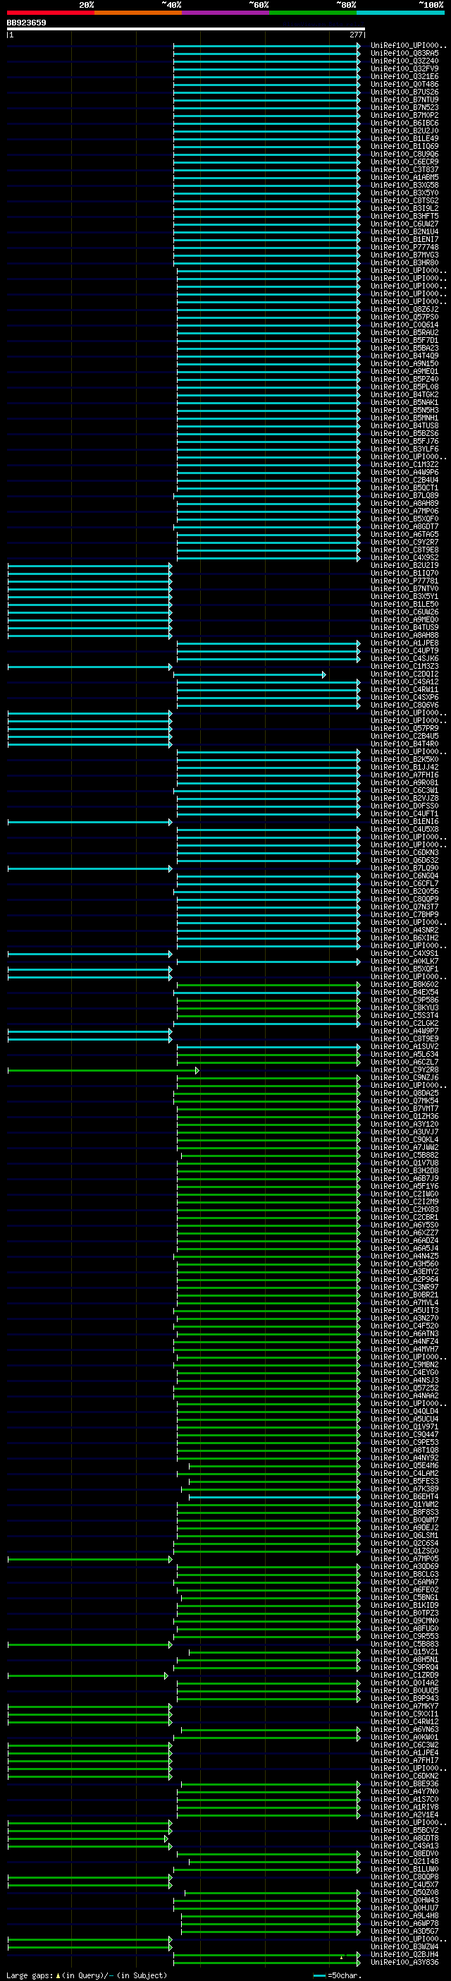Select hit label UniRef100_B1LUW0

tap(405, 1869)
